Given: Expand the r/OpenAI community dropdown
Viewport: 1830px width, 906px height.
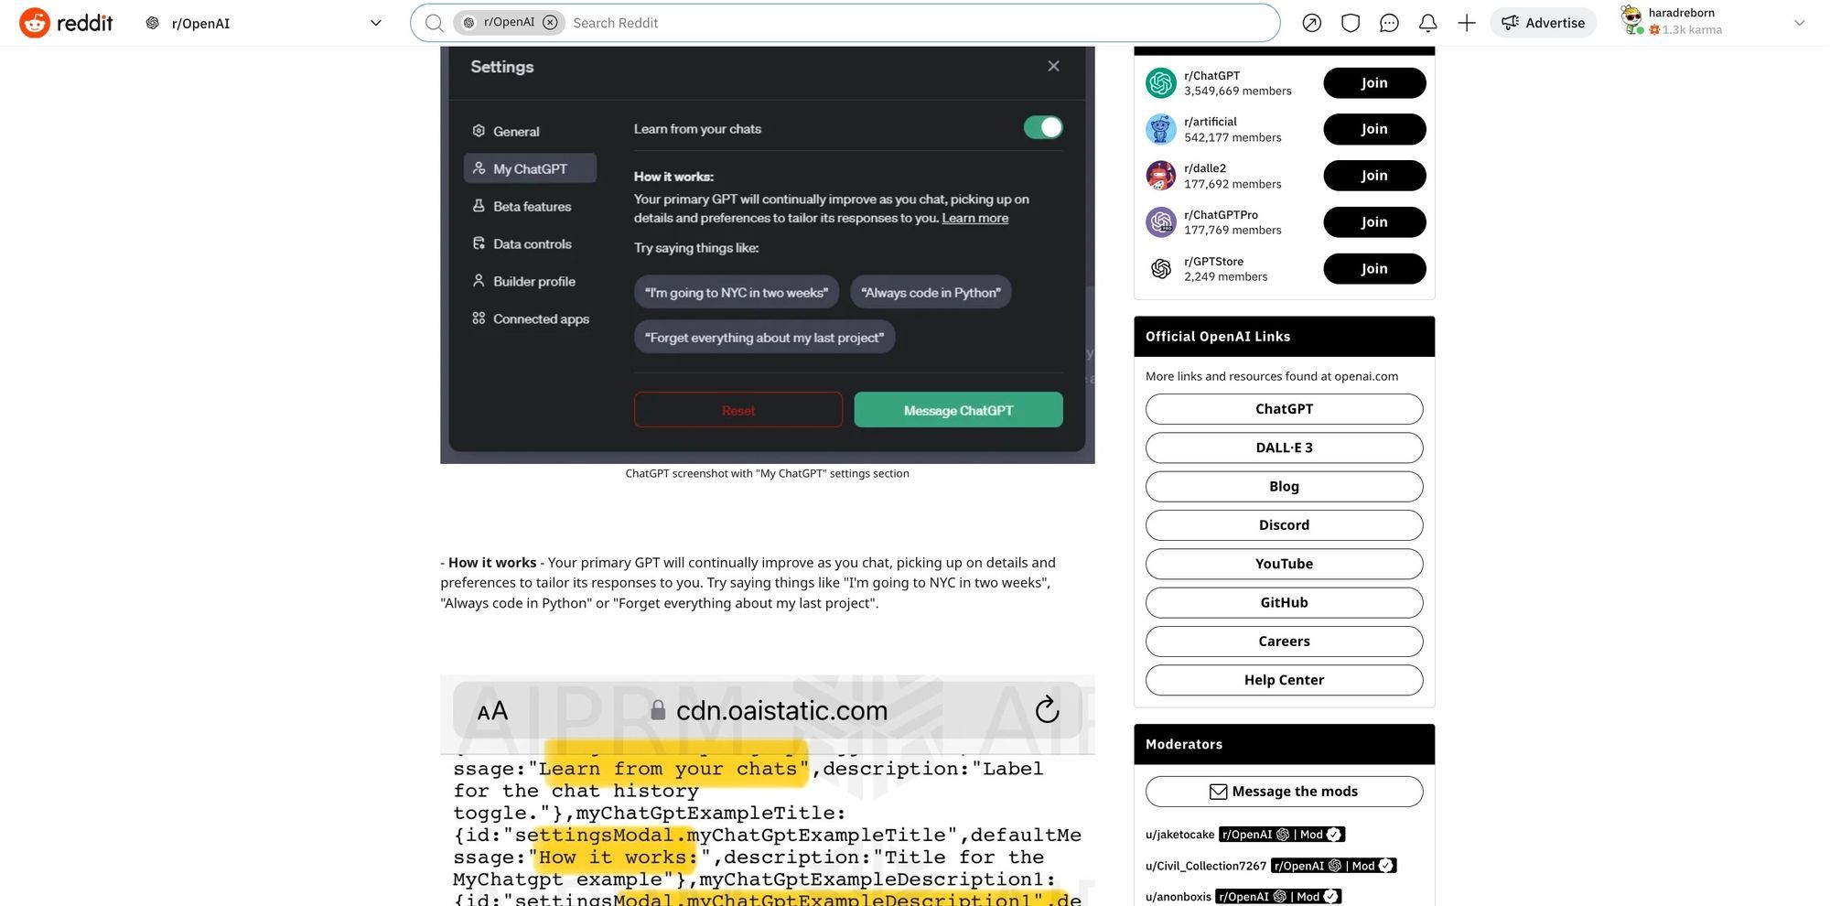Looking at the screenshot, I should [374, 22].
